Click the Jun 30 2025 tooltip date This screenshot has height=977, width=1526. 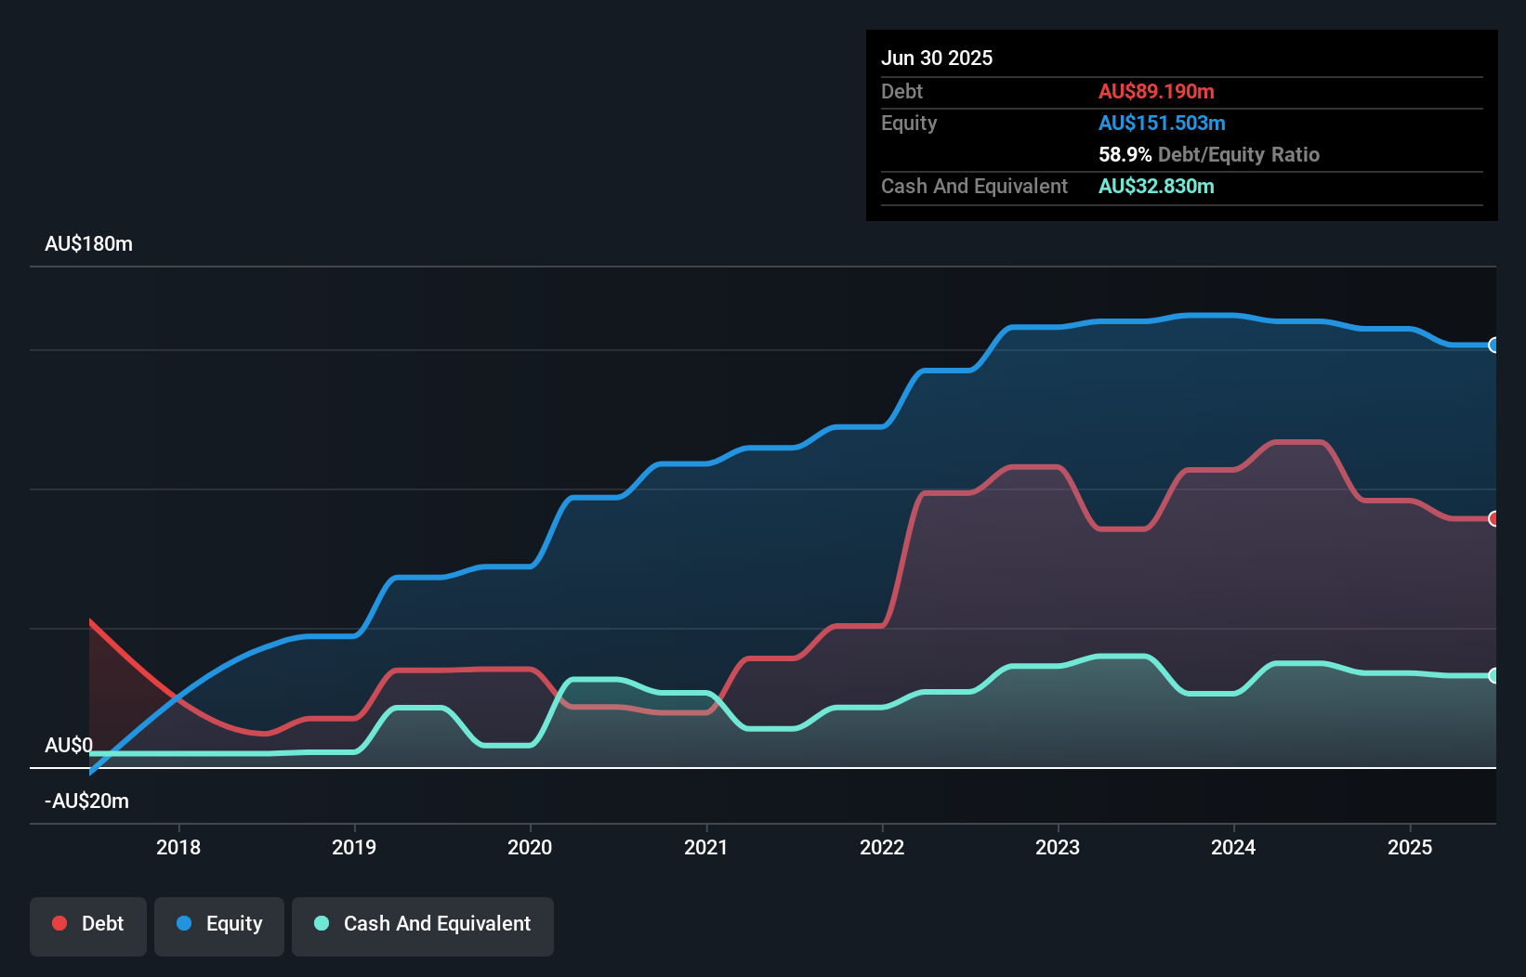[x=937, y=59]
